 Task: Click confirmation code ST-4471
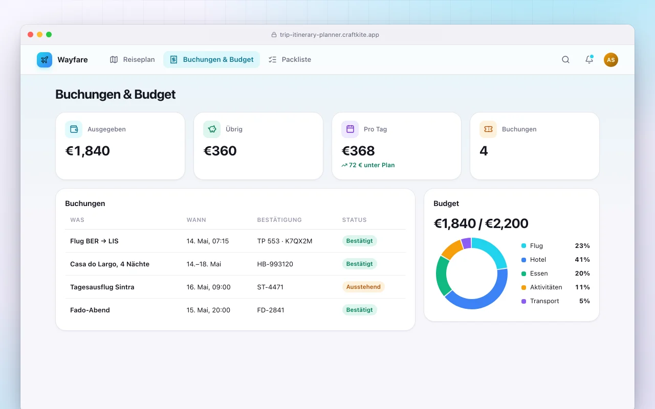[271, 287]
